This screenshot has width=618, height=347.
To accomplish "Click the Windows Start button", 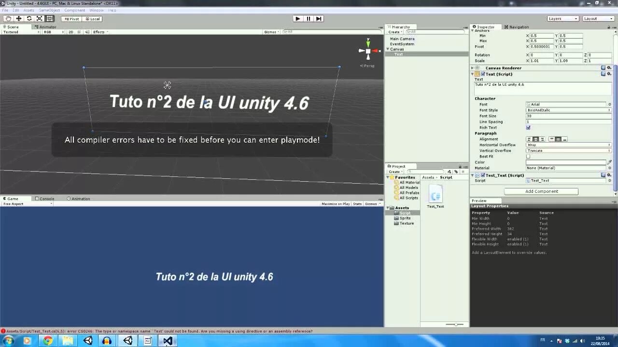I will tap(8, 341).
